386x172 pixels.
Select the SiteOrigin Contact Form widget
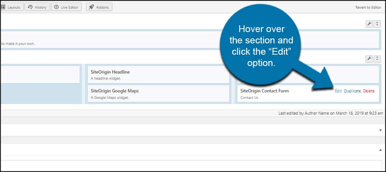[x=308, y=94]
